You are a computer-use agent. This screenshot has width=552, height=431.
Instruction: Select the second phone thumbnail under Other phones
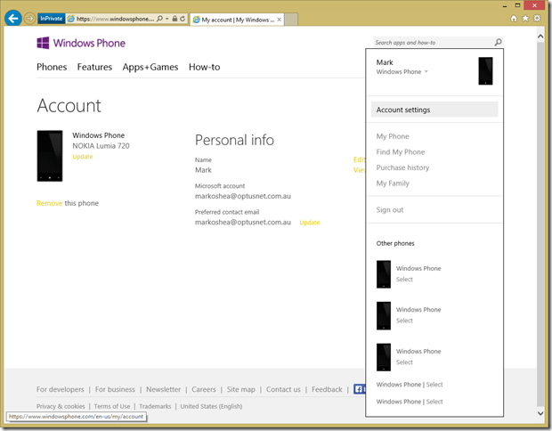[384, 315]
